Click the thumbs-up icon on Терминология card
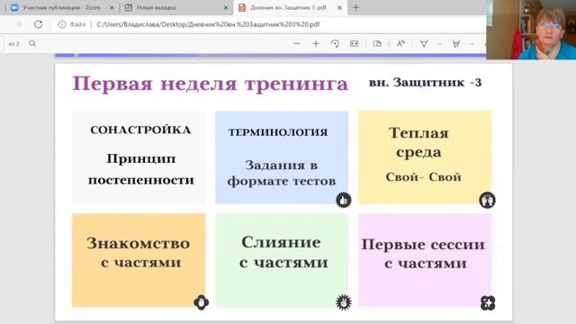Viewport: 576px width, 324px height. point(344,200)
